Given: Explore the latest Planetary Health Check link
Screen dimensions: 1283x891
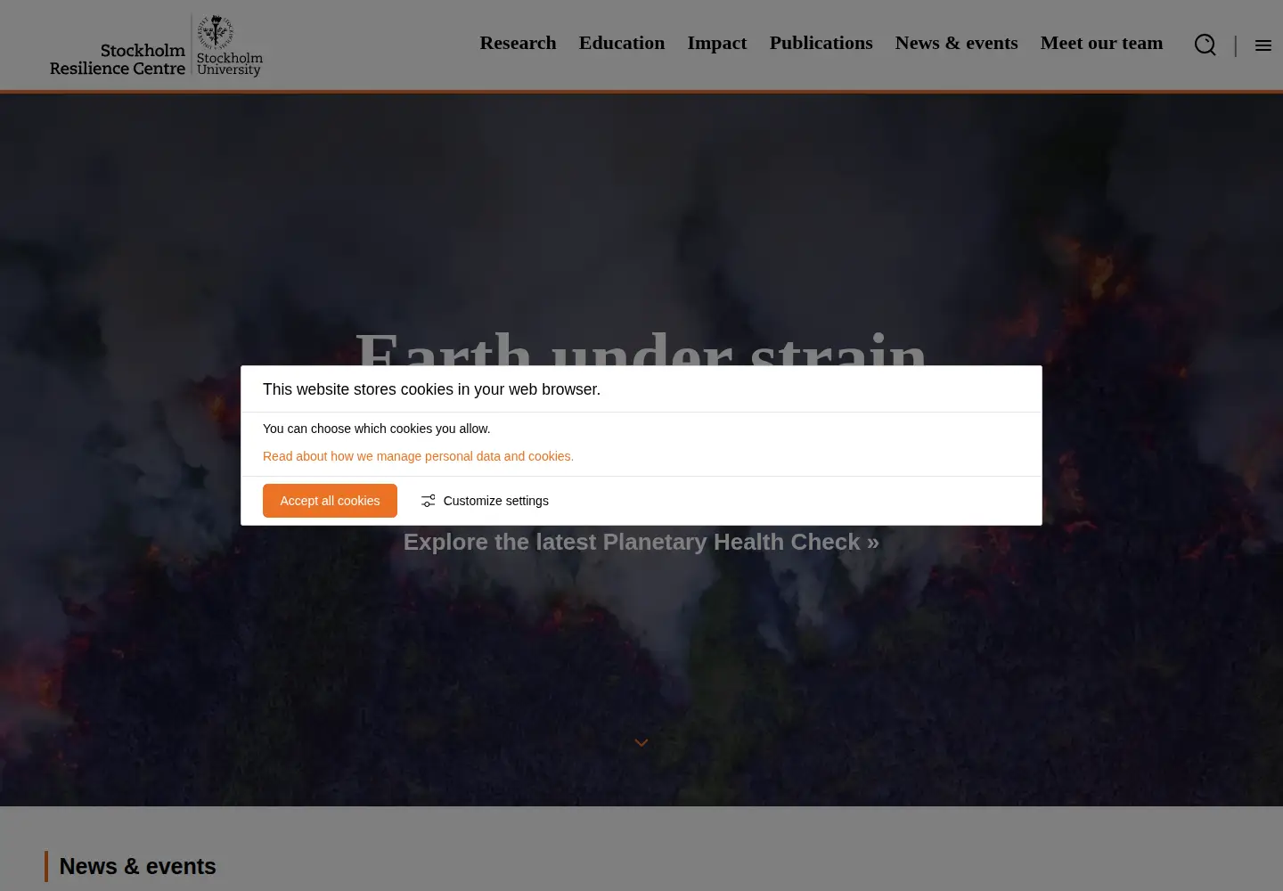Looking at the screenshot, I should pyautogui.click(x=641, y=542).
